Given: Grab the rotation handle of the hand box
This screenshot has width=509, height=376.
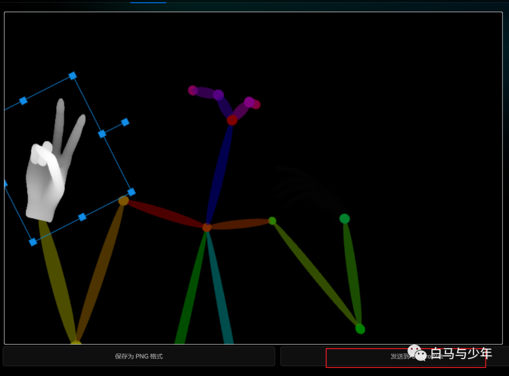Looking at the screenshot, I should pos(125,122).
